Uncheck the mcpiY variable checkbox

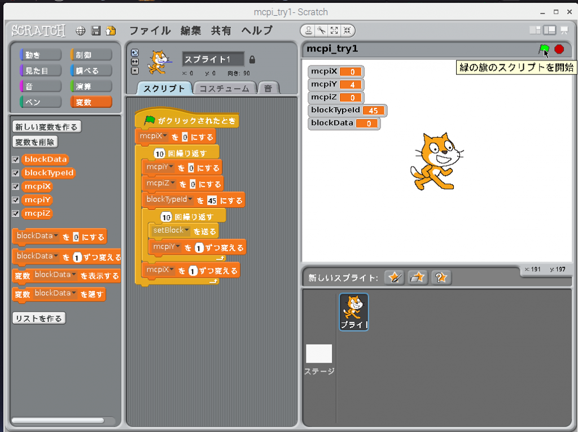pyautogui.click(x=15, y=200)
